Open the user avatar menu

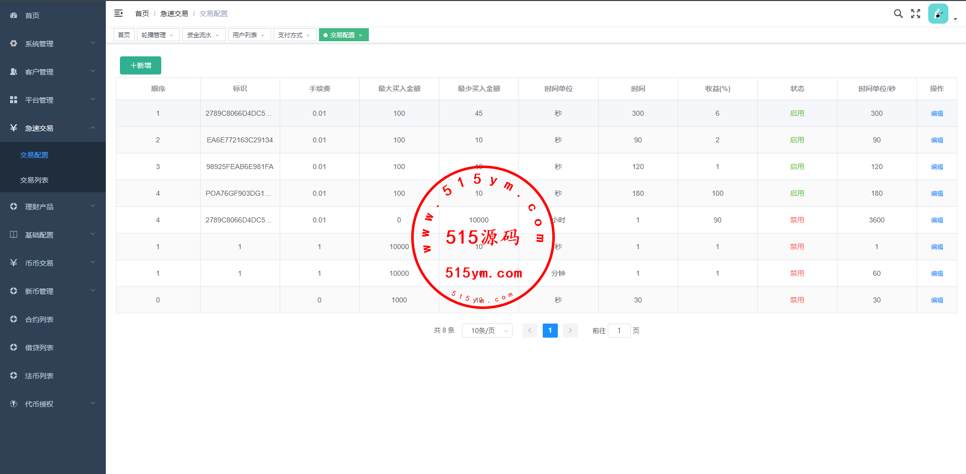point(938,14)
